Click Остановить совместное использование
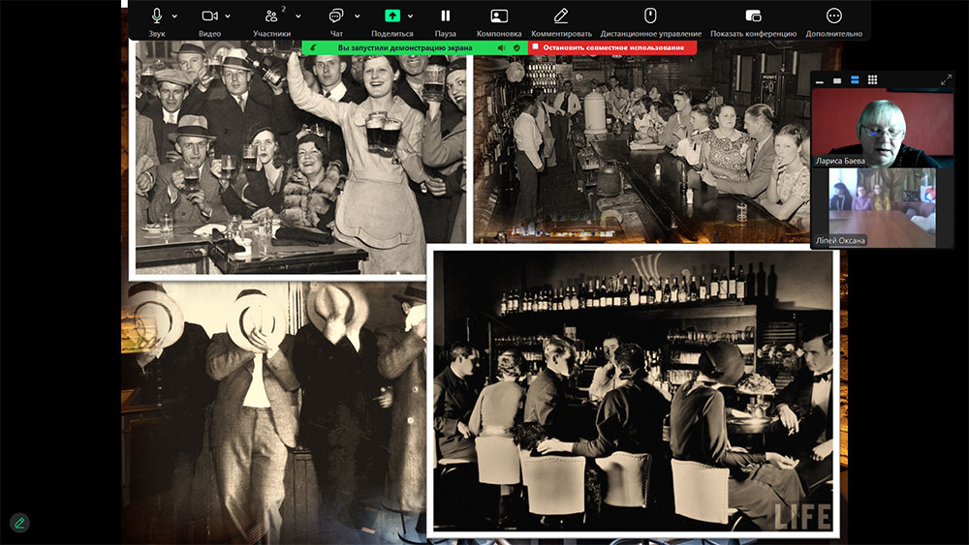The image size is (969, 545). pyautogui.click(x=613, y=46)
